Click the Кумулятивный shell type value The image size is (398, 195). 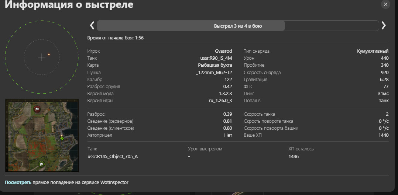373,51
